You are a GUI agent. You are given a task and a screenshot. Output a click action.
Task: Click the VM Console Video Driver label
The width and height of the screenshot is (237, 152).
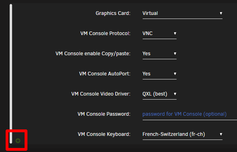point(101,94)
